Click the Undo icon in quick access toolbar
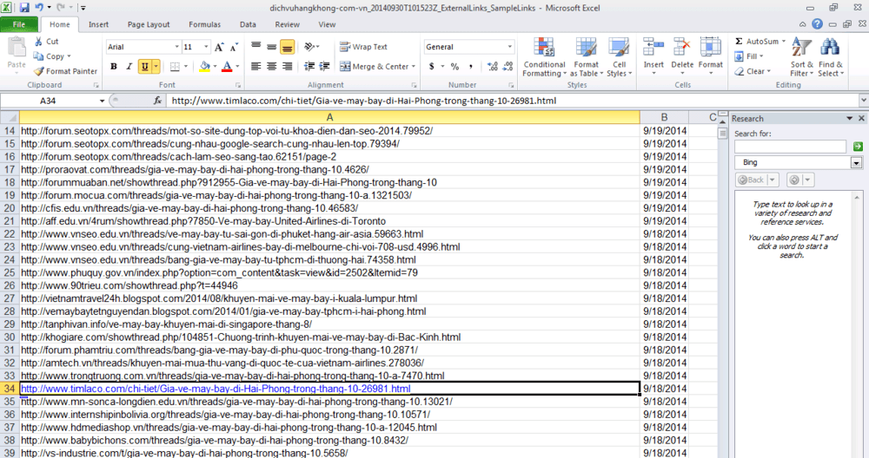 [39, 8]
